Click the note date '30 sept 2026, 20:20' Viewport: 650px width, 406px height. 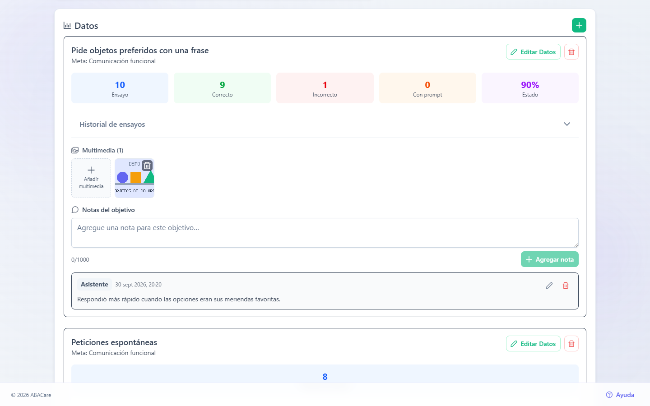138,285
